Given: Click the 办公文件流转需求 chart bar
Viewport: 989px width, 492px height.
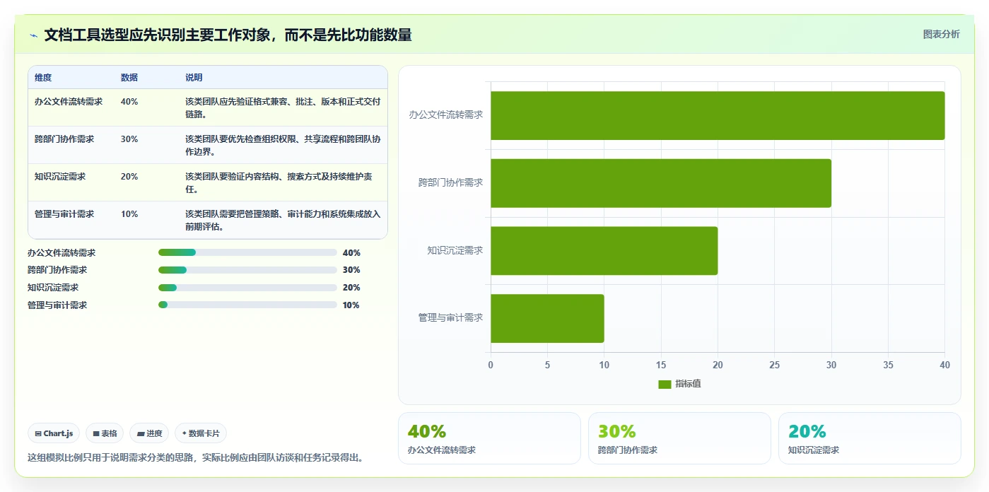Looking at the screenshot, I should pos(718,115).
